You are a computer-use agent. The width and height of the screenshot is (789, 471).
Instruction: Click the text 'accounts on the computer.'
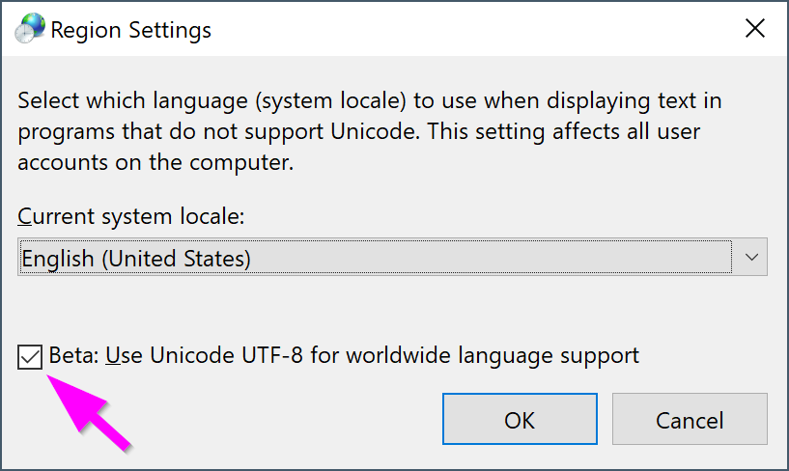point(155,162)
